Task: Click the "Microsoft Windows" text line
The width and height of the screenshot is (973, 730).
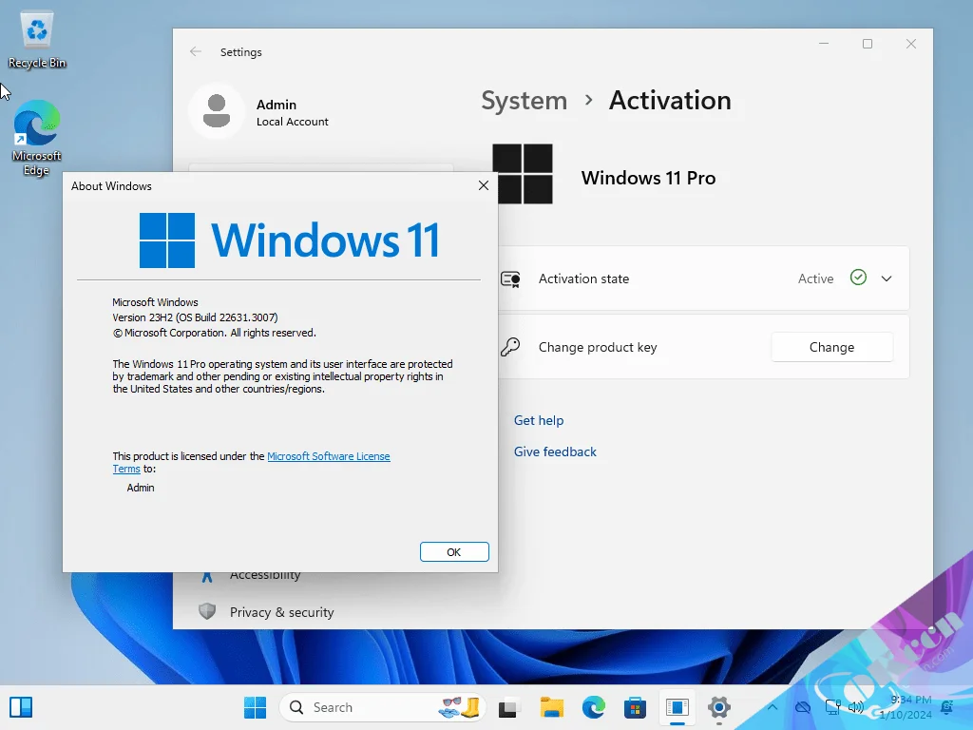Action: coord(155,302)
